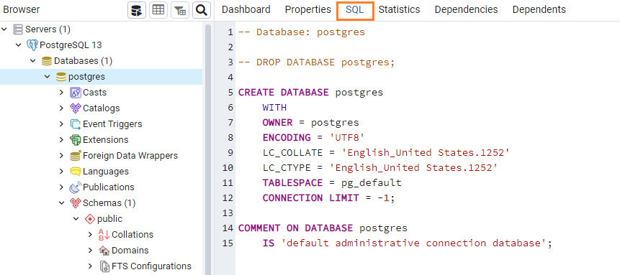The width and height of the screenshot is (620, 275).
Task: Click the 'pg_default' tablespace value
Action: [372, 182]
